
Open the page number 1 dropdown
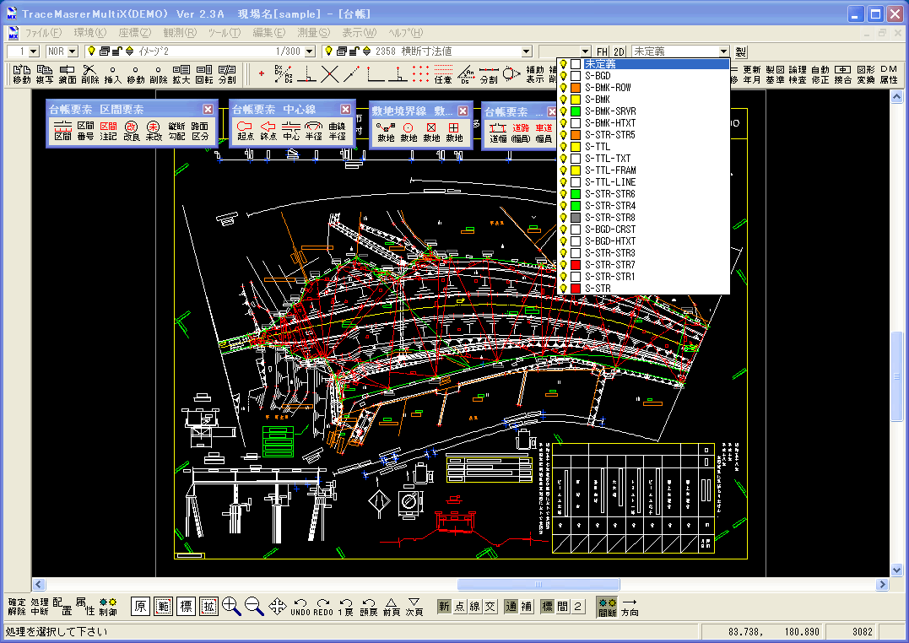tap(34, 51)
